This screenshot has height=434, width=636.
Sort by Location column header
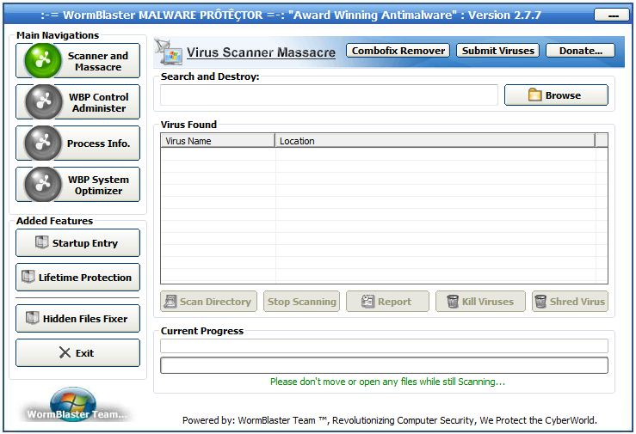pos(435,141)
